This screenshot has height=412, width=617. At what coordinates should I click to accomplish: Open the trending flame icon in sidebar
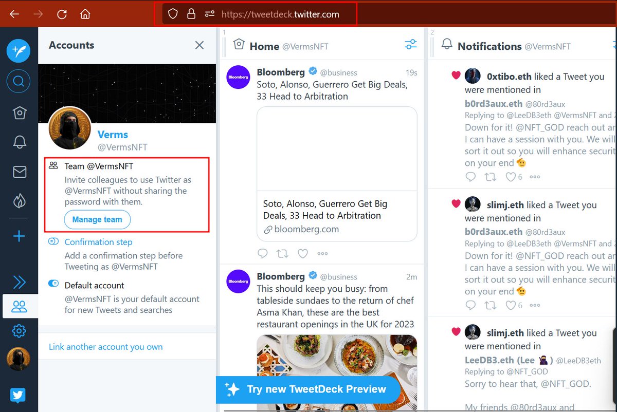pos(19,202)
